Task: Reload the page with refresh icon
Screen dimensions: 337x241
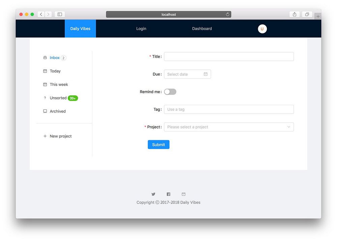Action: point(227,14)
